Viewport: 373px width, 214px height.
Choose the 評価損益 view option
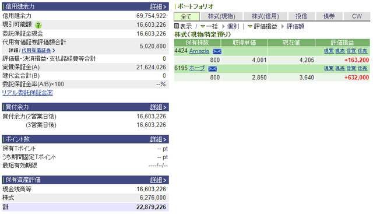click(265, 26)
